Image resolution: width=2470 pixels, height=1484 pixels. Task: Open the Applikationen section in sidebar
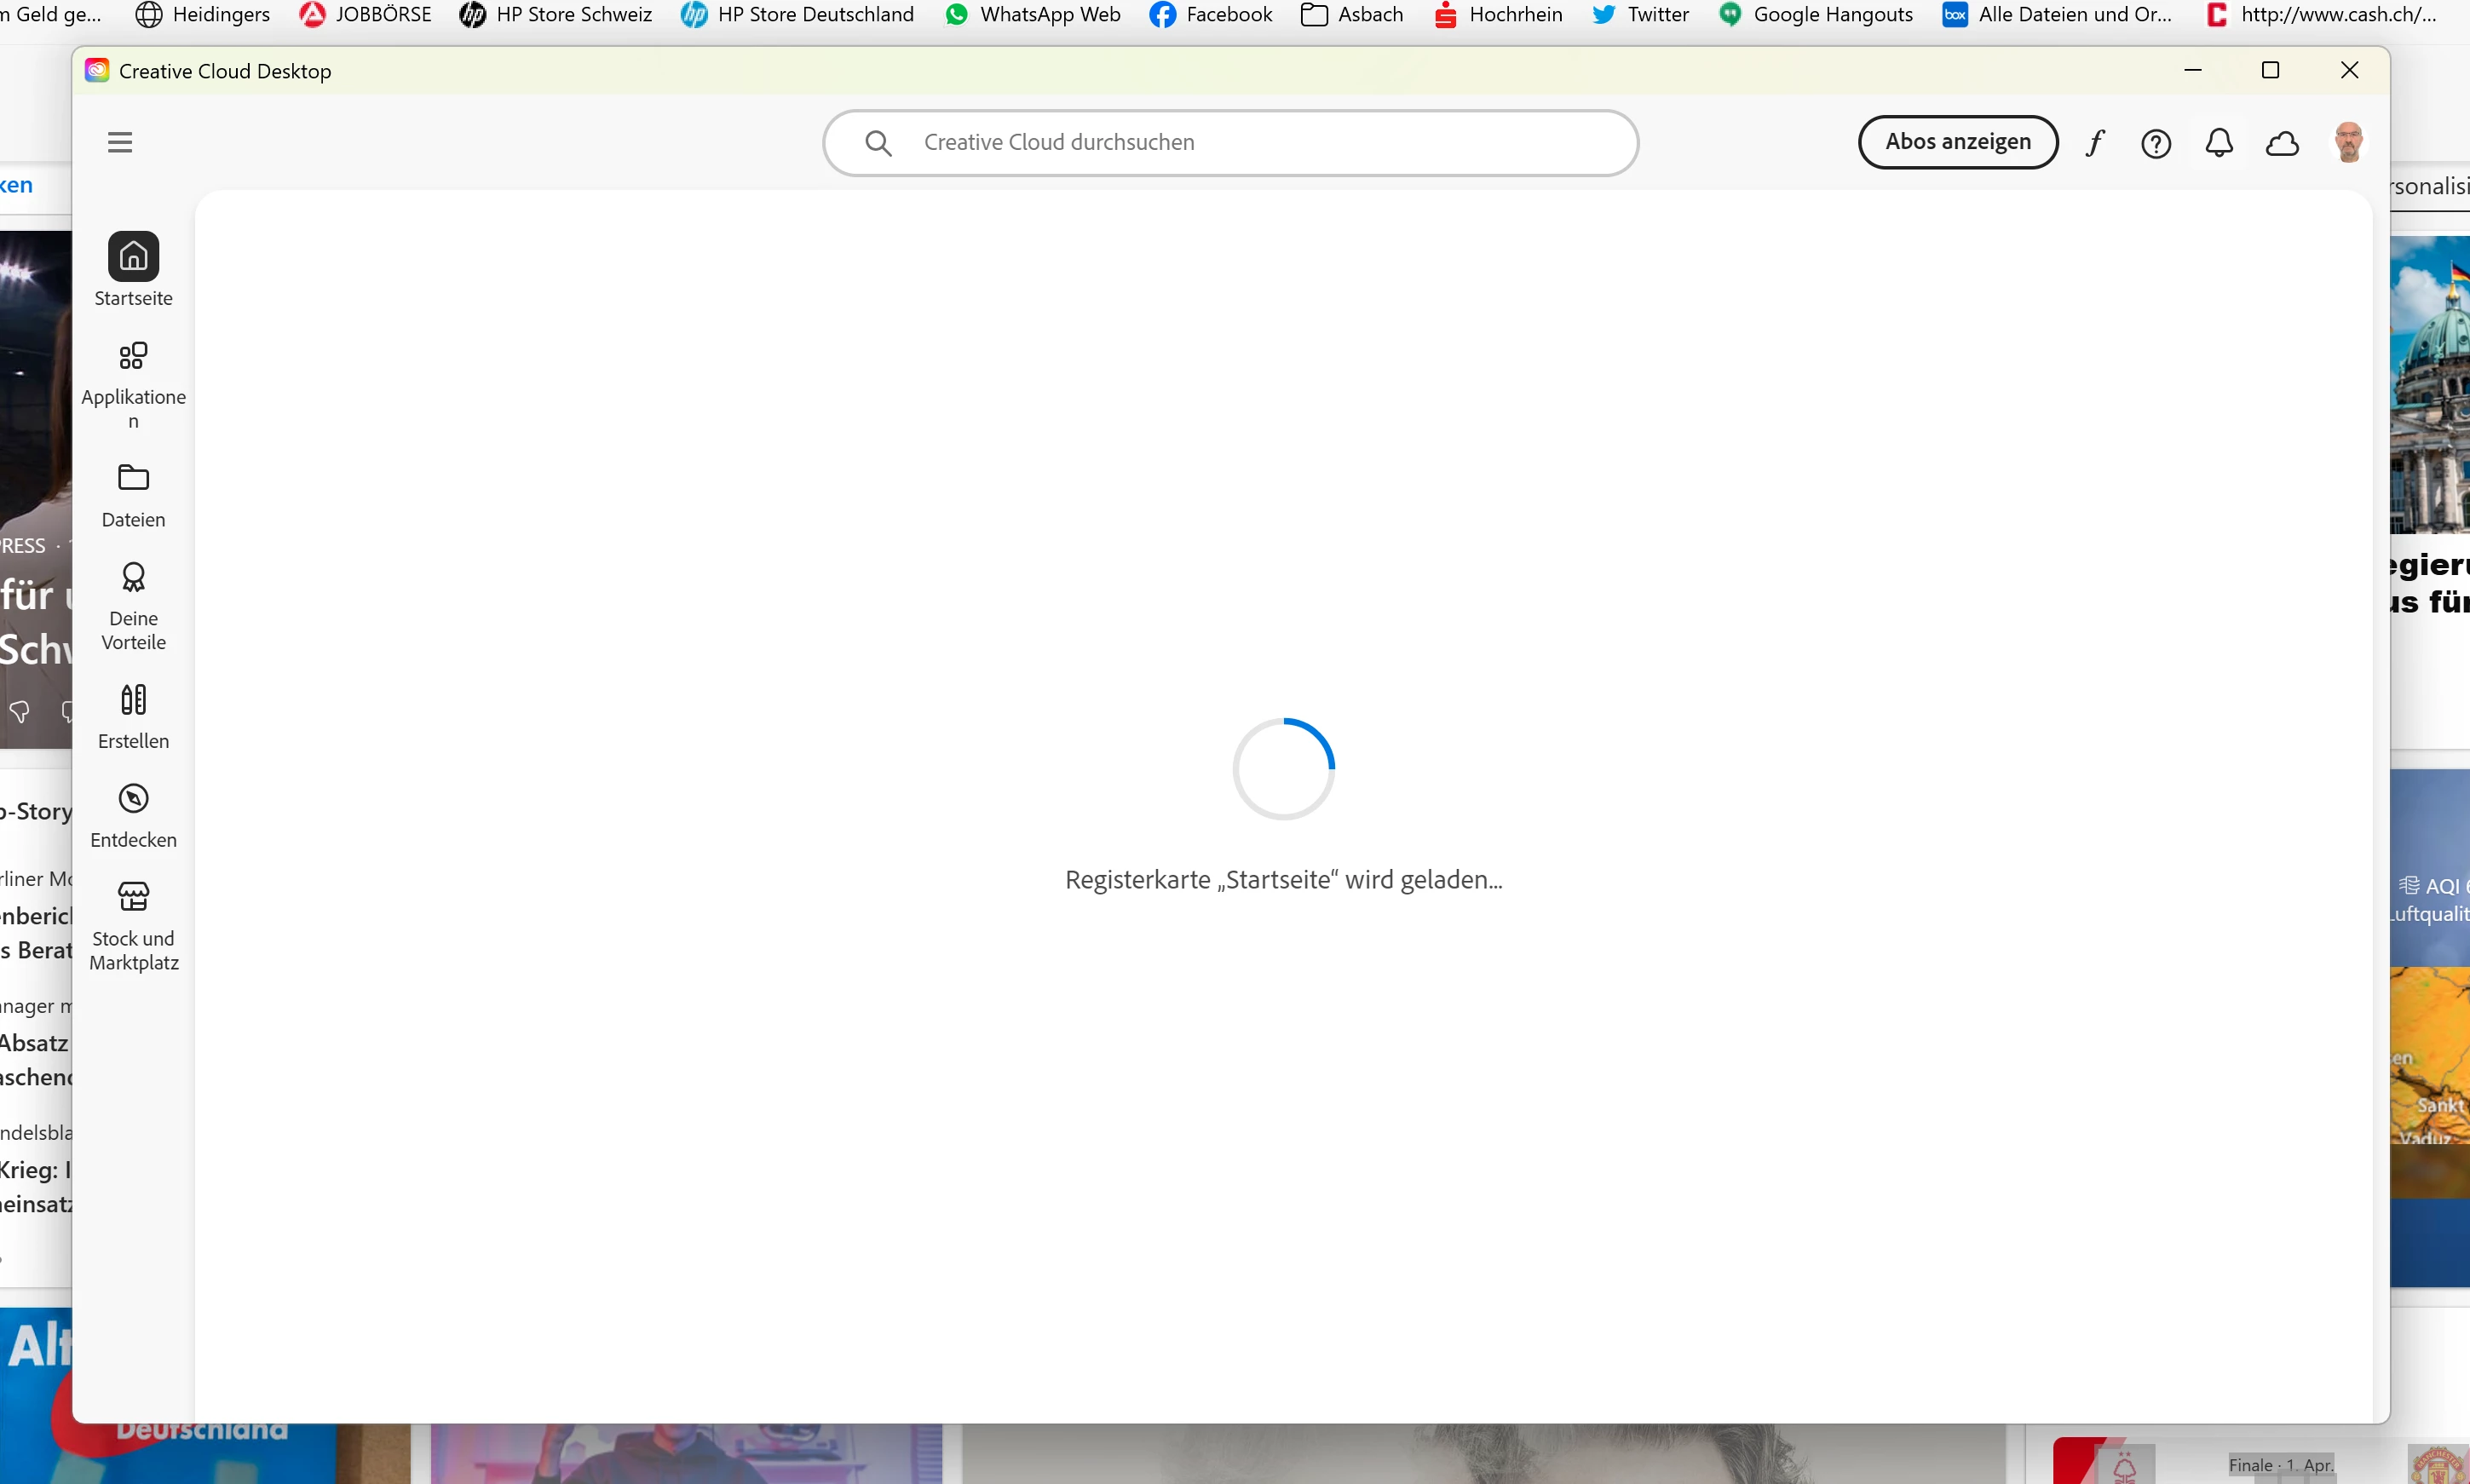(133, 357)
